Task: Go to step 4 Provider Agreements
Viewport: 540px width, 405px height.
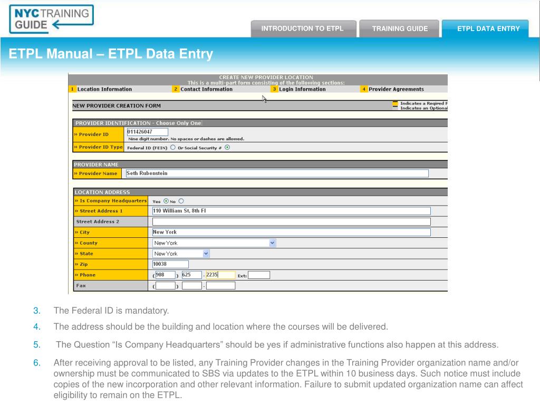Action: point(392,89)
